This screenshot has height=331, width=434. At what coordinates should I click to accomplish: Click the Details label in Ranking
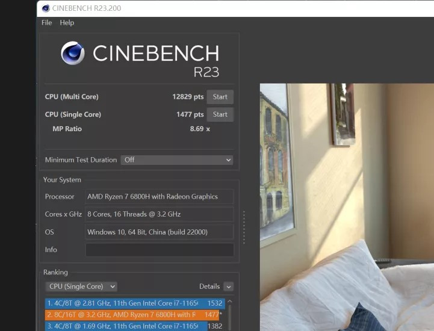209,286
